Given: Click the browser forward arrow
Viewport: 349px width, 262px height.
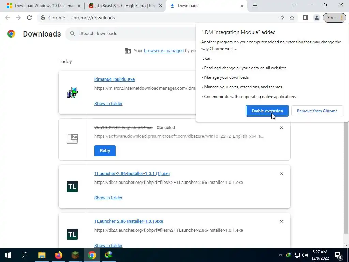Looking at the screenshot, I should click(x=18, y=18).
